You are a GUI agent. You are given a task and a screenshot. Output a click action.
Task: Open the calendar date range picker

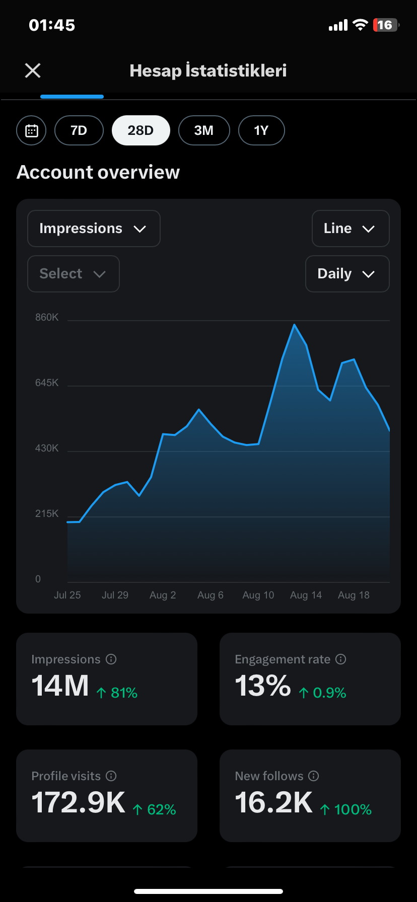(x=31, y=130)
